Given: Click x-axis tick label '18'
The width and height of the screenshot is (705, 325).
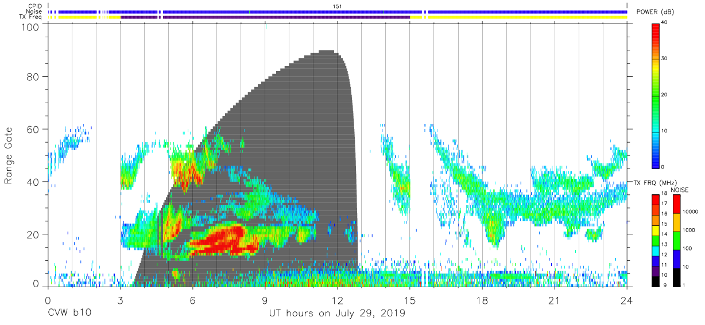Looking at the screenshot, I should [x=482, y=301].
